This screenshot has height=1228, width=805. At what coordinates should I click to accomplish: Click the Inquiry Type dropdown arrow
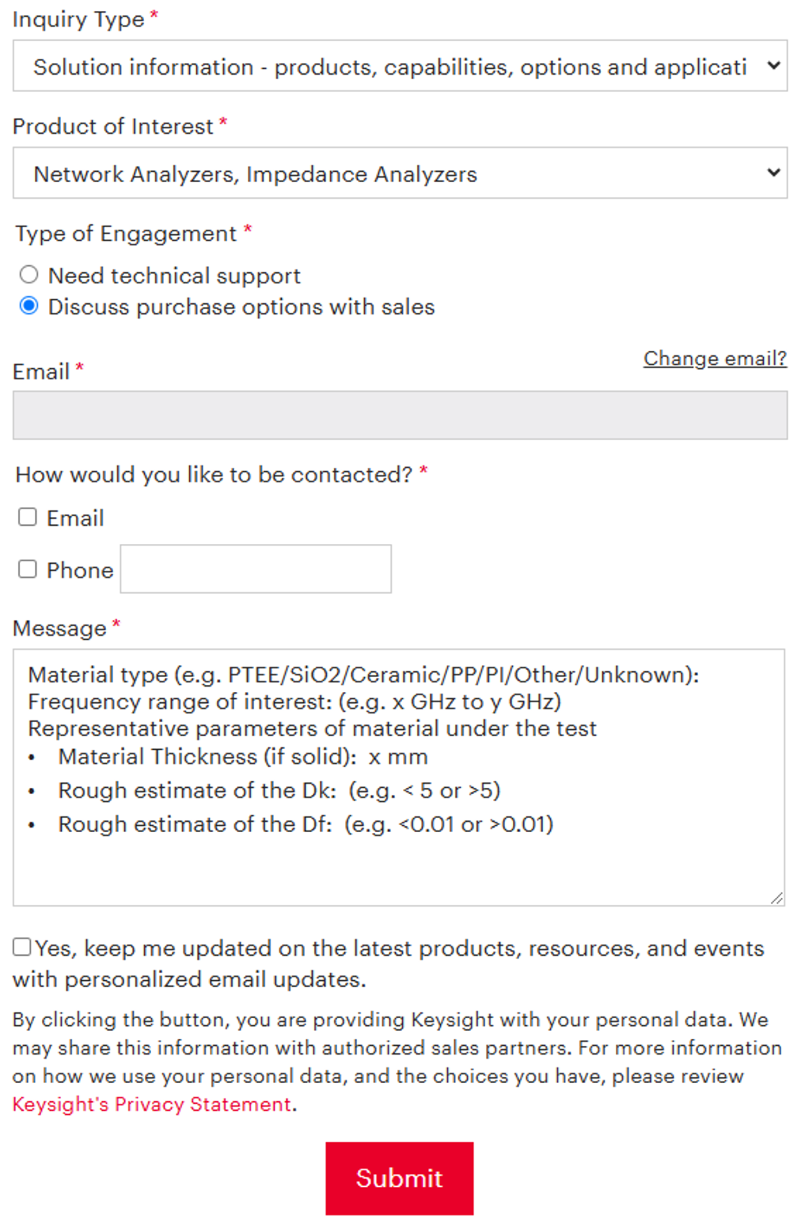tap(773, 66)
